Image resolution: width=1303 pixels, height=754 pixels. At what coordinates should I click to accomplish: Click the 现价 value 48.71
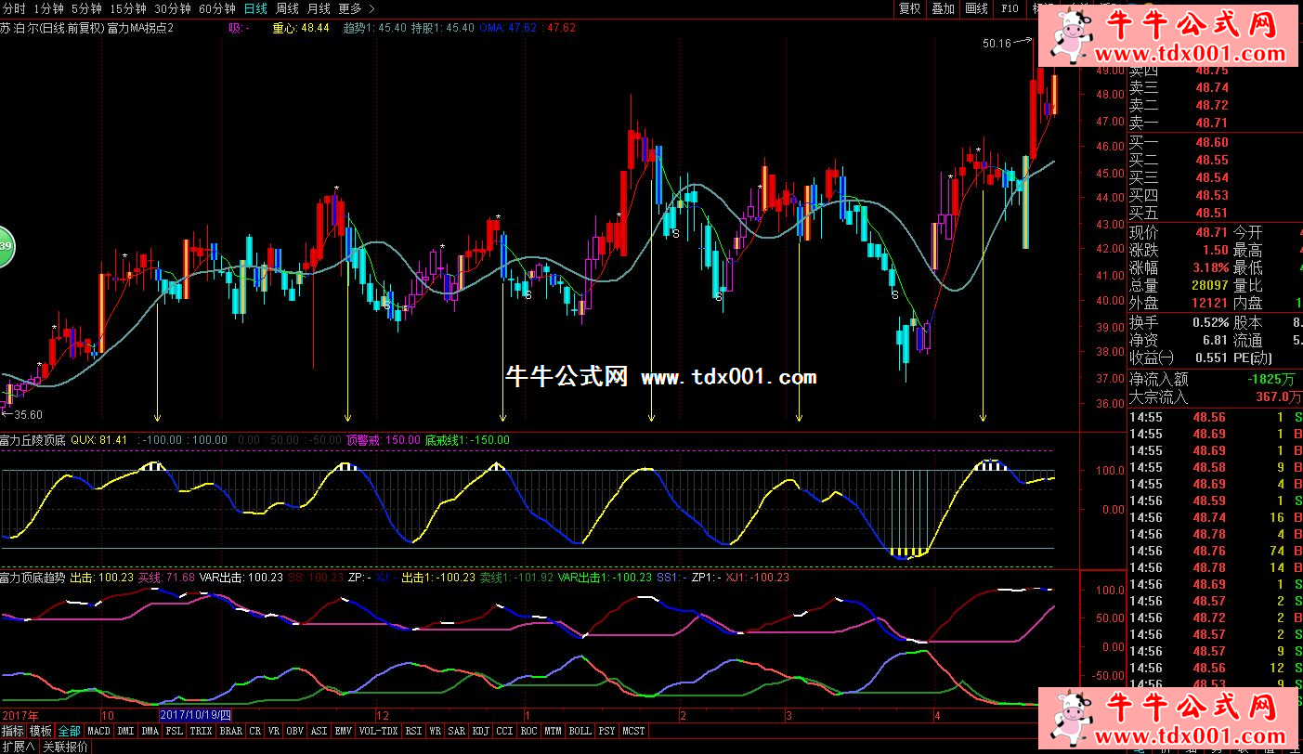pos(1212,232)
